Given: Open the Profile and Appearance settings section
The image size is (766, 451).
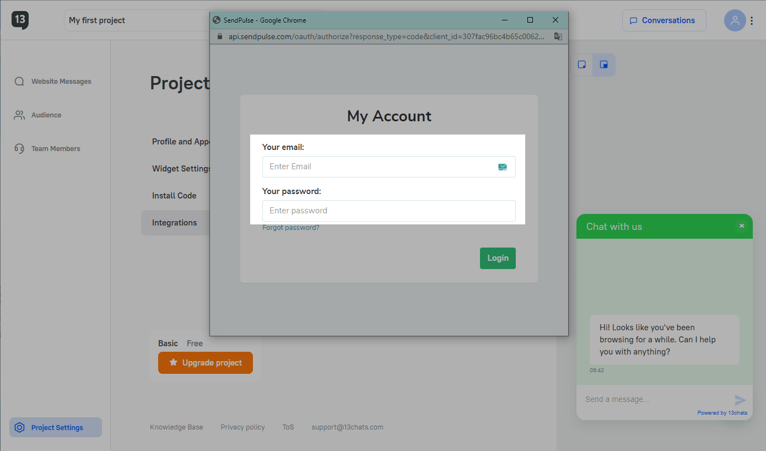Looking at the screenshot, I should coord(181,142).
